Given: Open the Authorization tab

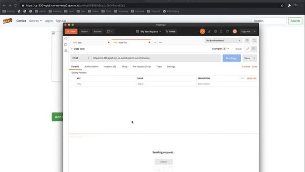Looking at the screenshot, I should point(91,66).
